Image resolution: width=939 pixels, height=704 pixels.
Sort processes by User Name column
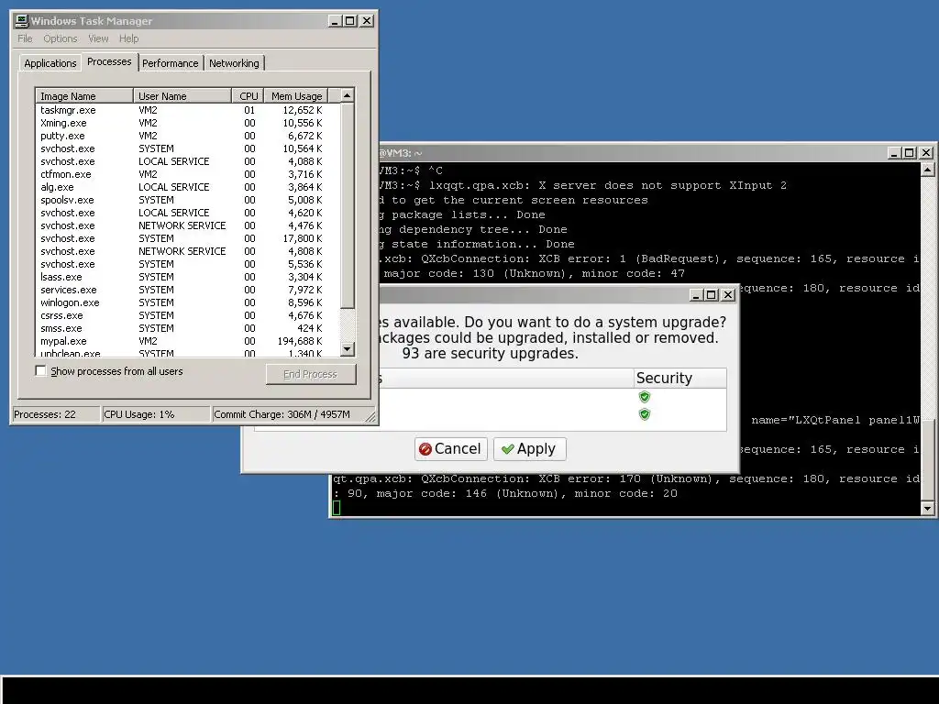[182, 96]
